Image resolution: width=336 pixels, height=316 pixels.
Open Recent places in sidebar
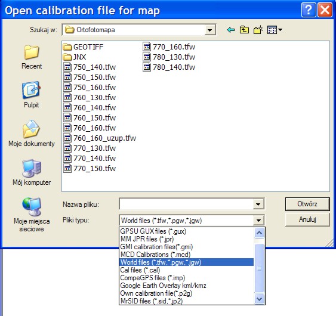pos(32,57)
